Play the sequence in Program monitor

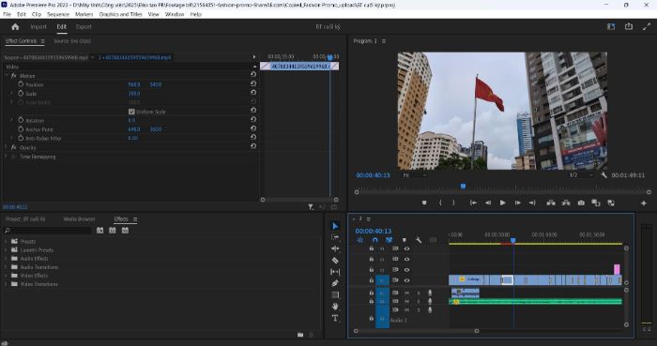tap(502, 203)
